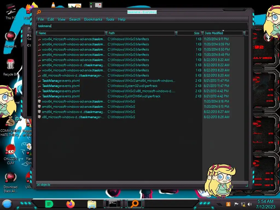Click folder icon of row dated 11/20/2014 9:16 PM
This screenshot has width=280, height=210.
[39, 101]
